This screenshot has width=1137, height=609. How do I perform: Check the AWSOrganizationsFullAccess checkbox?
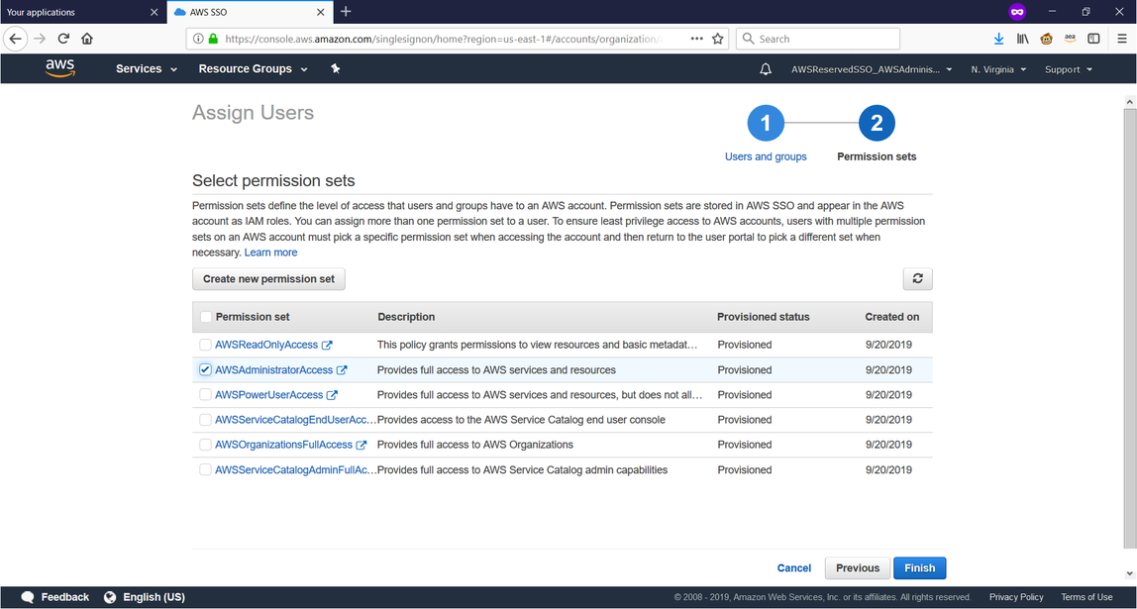(206, 446)
